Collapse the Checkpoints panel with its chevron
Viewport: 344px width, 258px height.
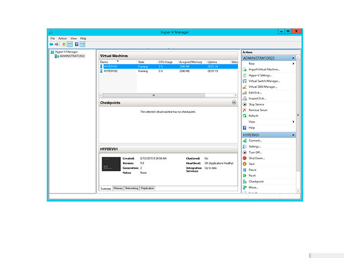click(x=234, y=102)
